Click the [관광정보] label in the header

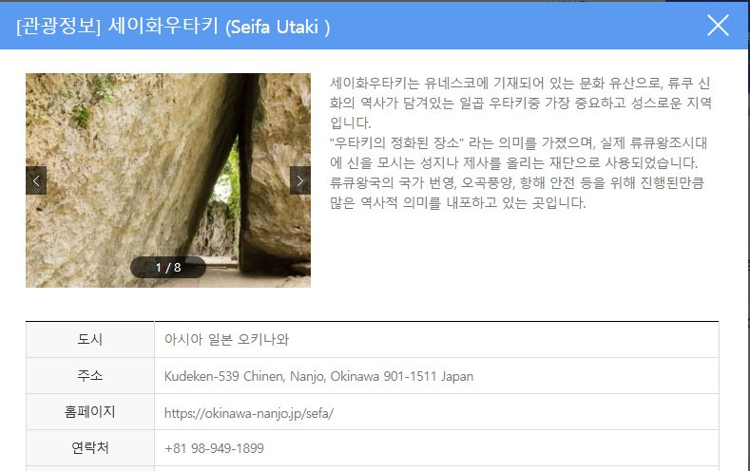click(x=58, y=26)
